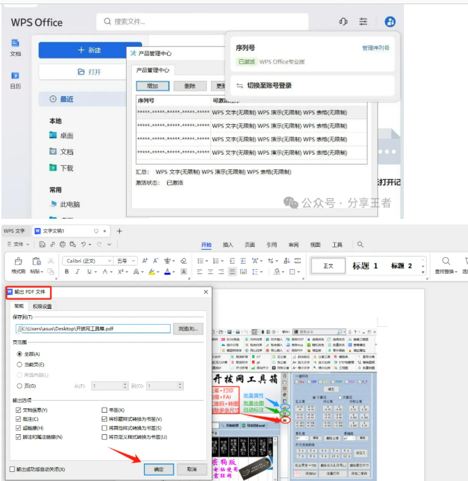This screenshot has height=481, width=468.
Task: Click the headset support icon
Action: click(x=343, y=22)
